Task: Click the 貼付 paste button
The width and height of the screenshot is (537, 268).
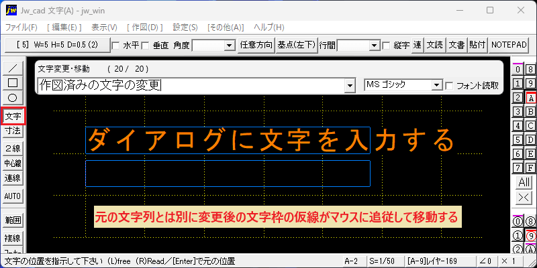Action: (478, 45)
